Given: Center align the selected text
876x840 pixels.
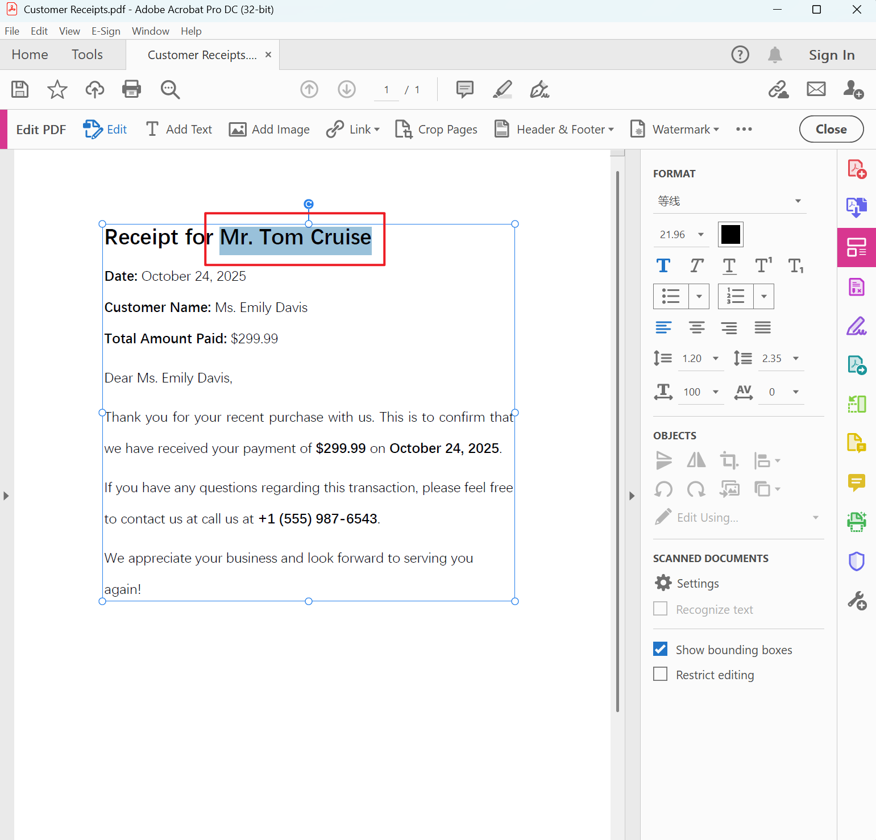Looking at the screenshot, I should [696, 327].
